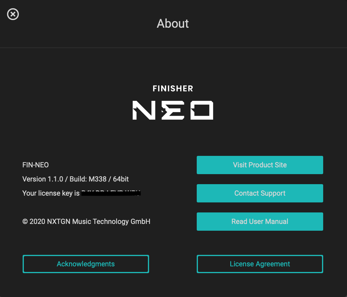Click the Version 1.1.0 text
This screenshot has width=347, height=297.
(x=43, y=179)
